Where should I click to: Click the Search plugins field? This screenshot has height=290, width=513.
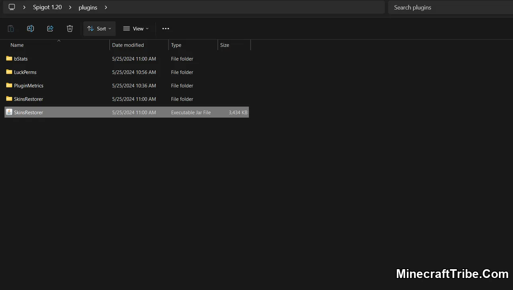450,7
